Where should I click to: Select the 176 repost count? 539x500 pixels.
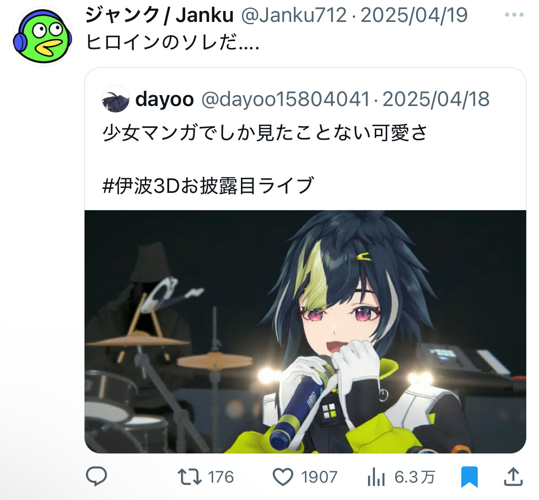pyautogui.click(x=221, y=477)
